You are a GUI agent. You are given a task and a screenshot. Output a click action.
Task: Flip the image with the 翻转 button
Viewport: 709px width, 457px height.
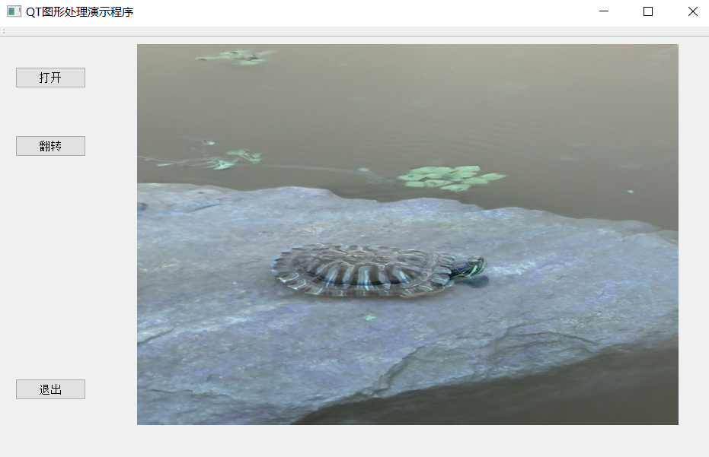click(50, 146)
